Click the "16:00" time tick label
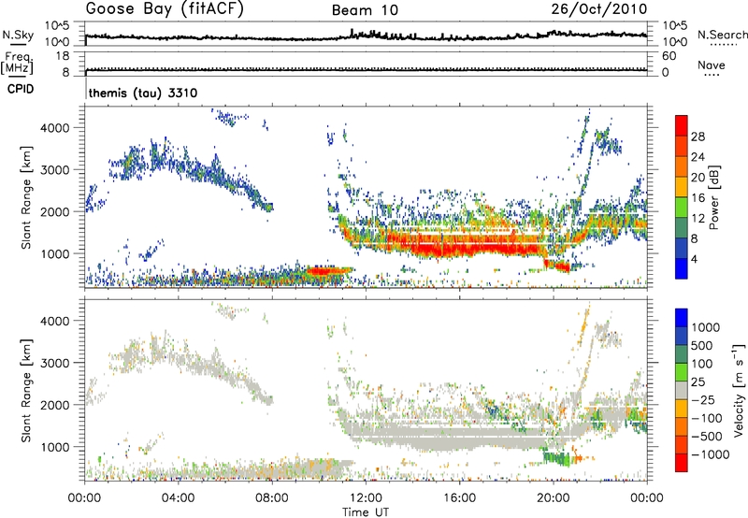This screenshot has height=518, width=748. click(459, 498)
